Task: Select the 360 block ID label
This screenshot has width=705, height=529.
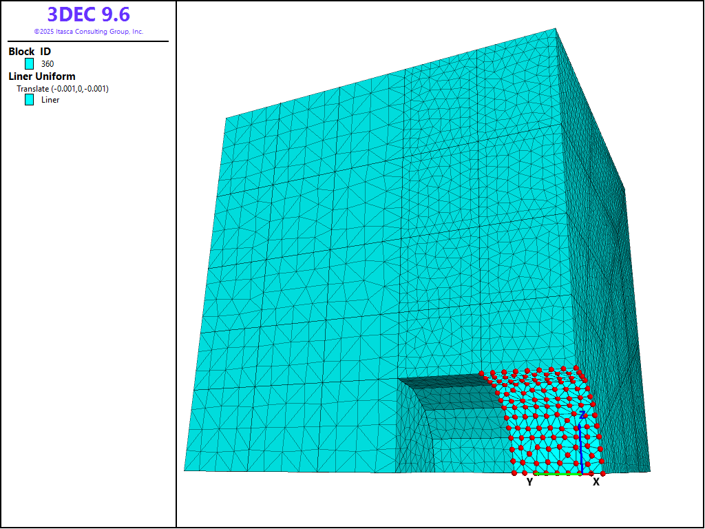Action: tap(48, 64)
